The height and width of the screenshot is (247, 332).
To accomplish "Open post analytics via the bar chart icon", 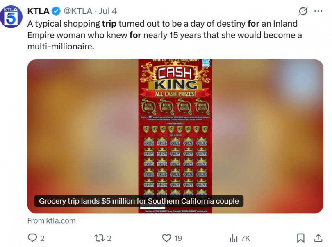I will (234, 238).
